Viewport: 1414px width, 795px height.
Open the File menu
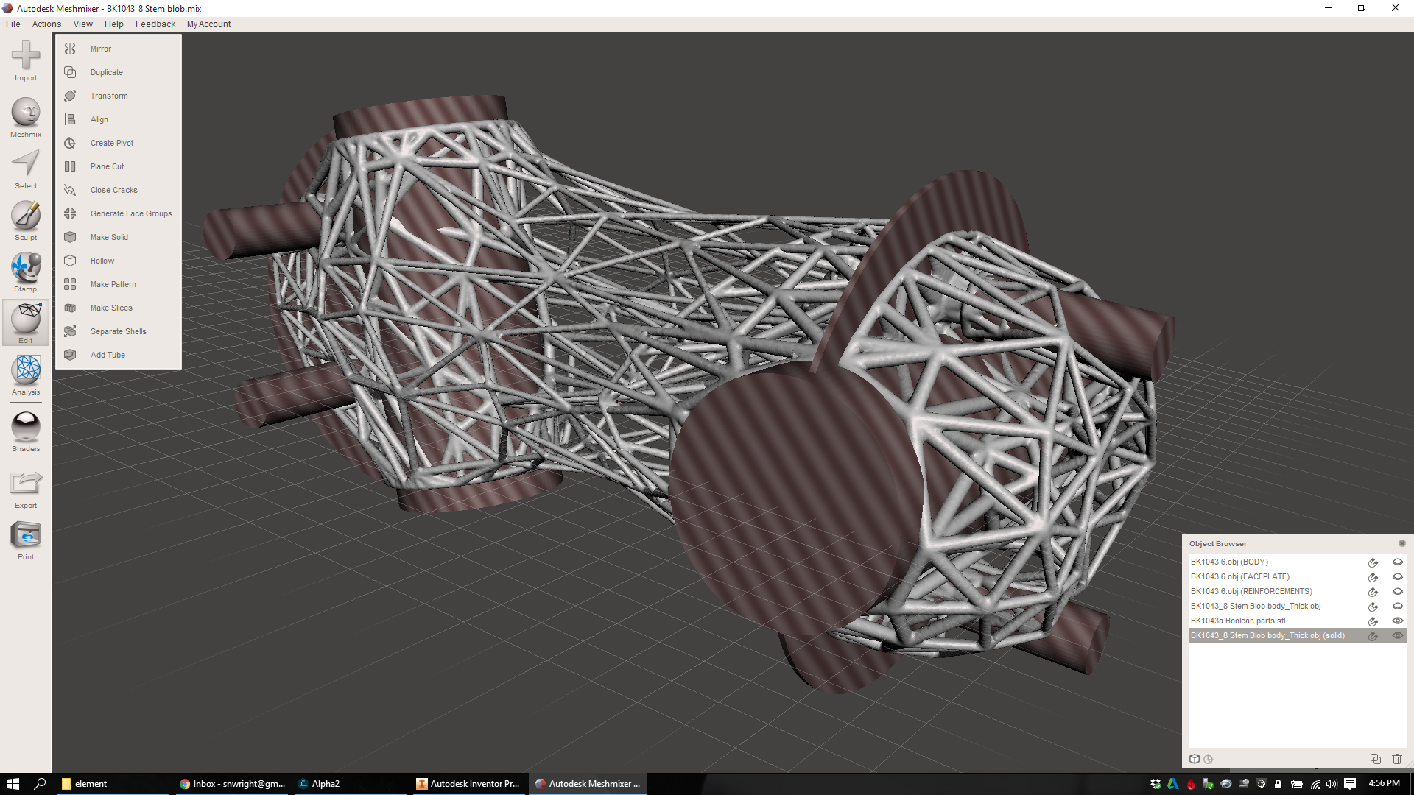13,24
